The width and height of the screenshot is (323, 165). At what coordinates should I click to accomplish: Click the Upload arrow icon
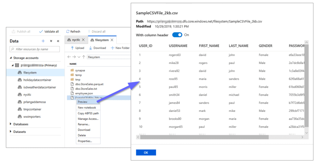click(72, 48)
